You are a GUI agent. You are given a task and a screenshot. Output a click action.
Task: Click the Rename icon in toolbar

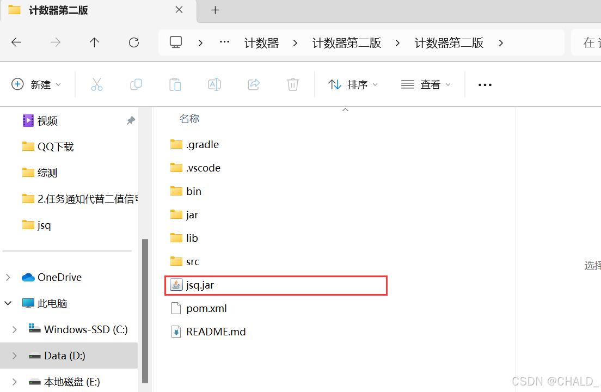point(214,84)
